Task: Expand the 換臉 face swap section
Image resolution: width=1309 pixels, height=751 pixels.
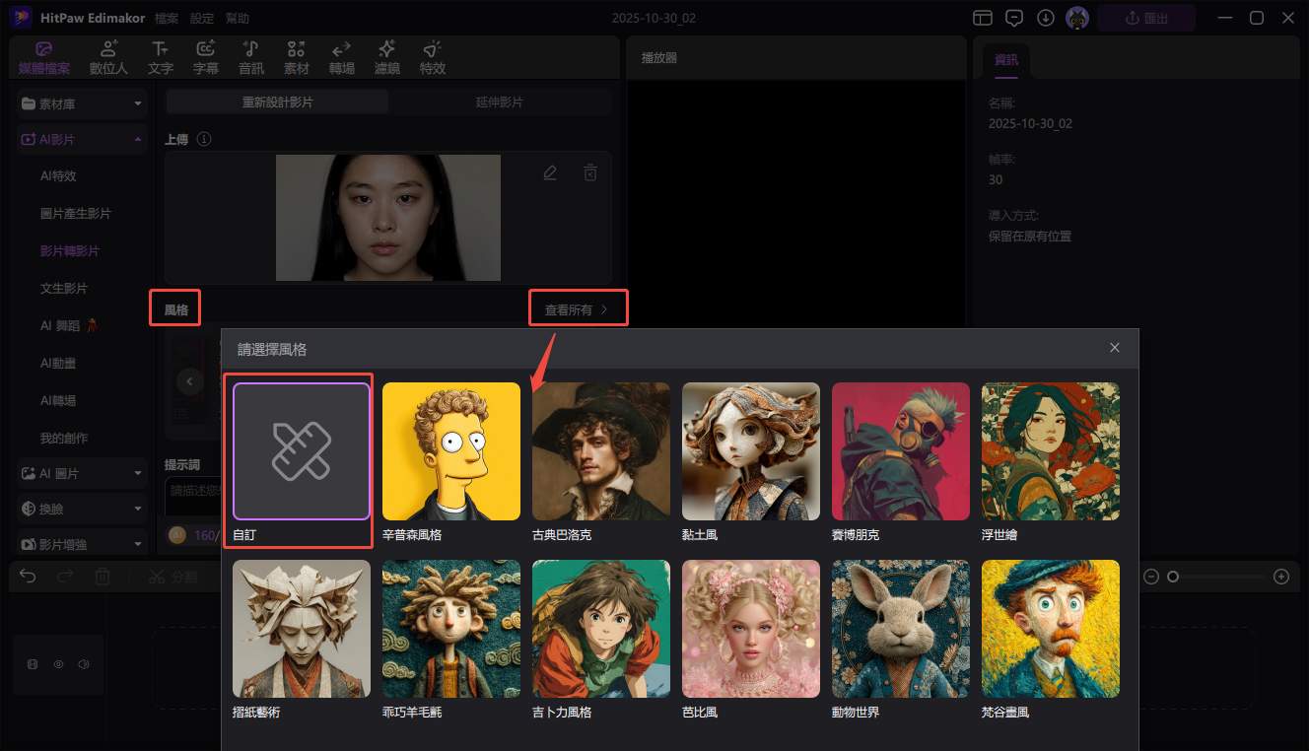Action: (x=138, y=509)
